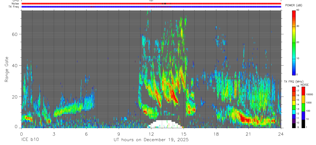Viewport: 316px width, 145px height.
Task: Click the NOISE color scale legend
Action: click(303, 107)
